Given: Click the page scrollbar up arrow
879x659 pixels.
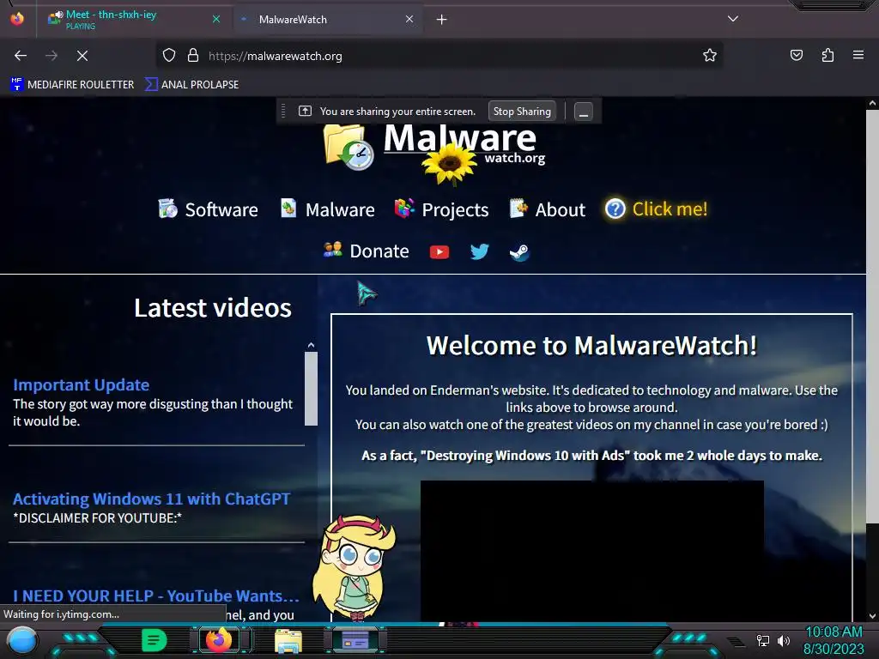Looking at the screenshot, I should coord(872,104).
